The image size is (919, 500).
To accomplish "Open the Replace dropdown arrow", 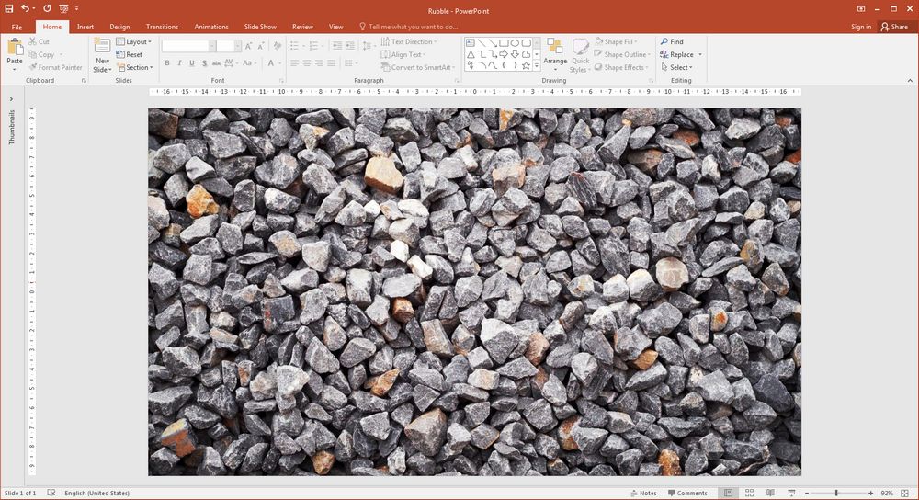I will [x=699, y=54].
